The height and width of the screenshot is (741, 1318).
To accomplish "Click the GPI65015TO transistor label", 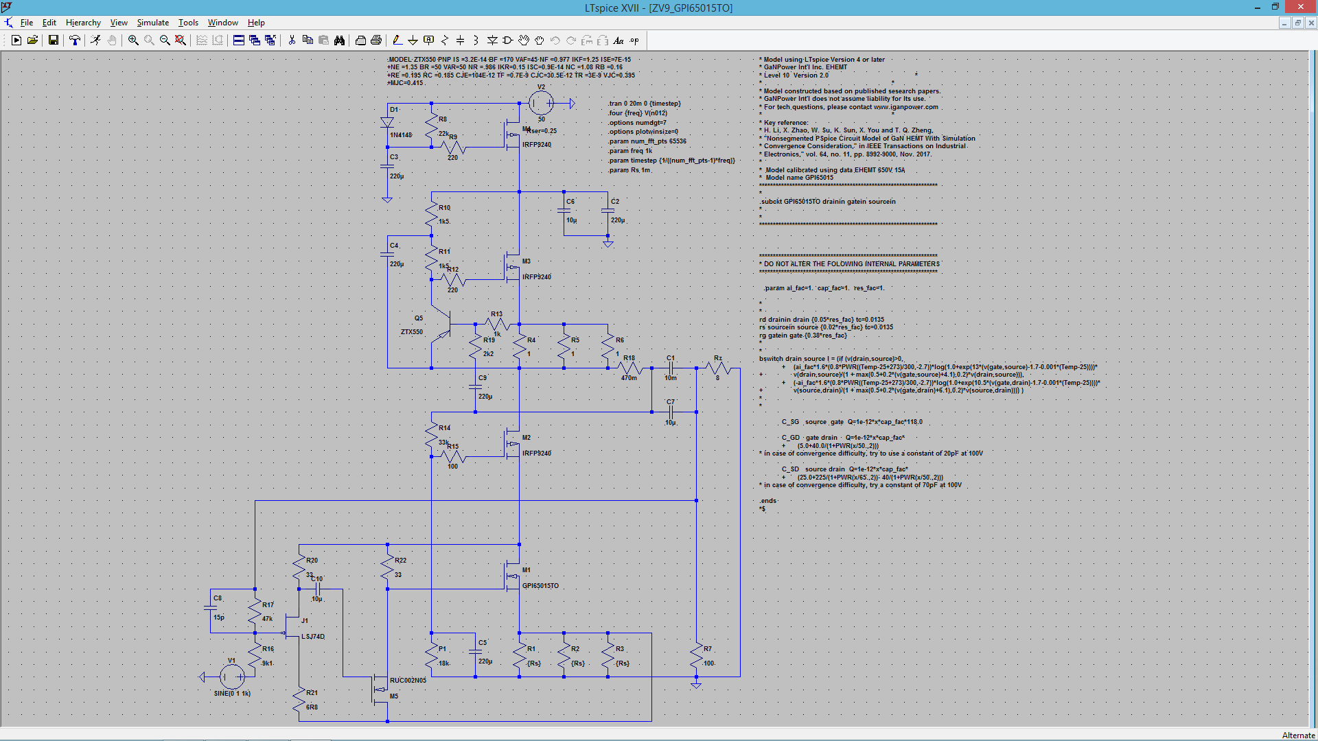I will click(540, 586).
